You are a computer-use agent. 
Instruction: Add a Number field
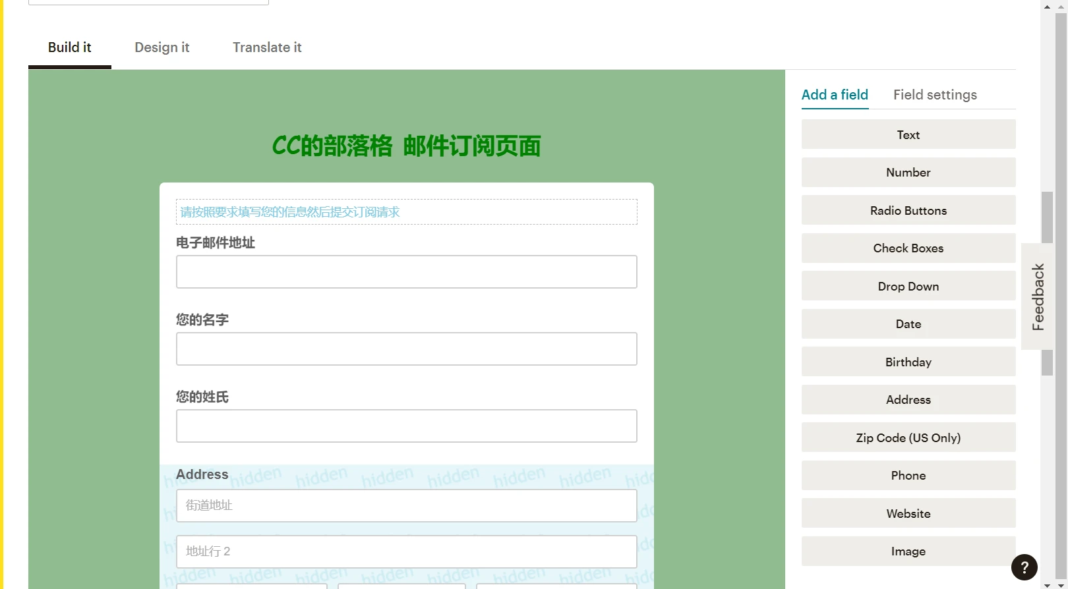(908, 172)
